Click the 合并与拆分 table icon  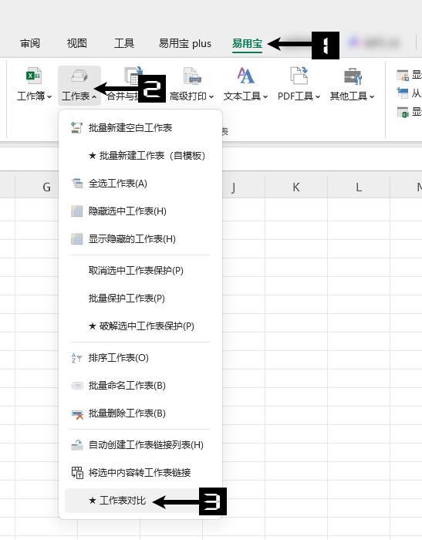click(x=133, y=76)
